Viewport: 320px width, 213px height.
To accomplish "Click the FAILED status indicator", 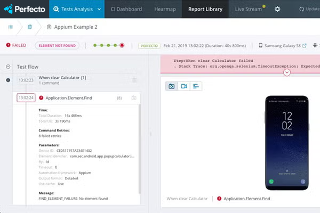I will tap(16, 45).
